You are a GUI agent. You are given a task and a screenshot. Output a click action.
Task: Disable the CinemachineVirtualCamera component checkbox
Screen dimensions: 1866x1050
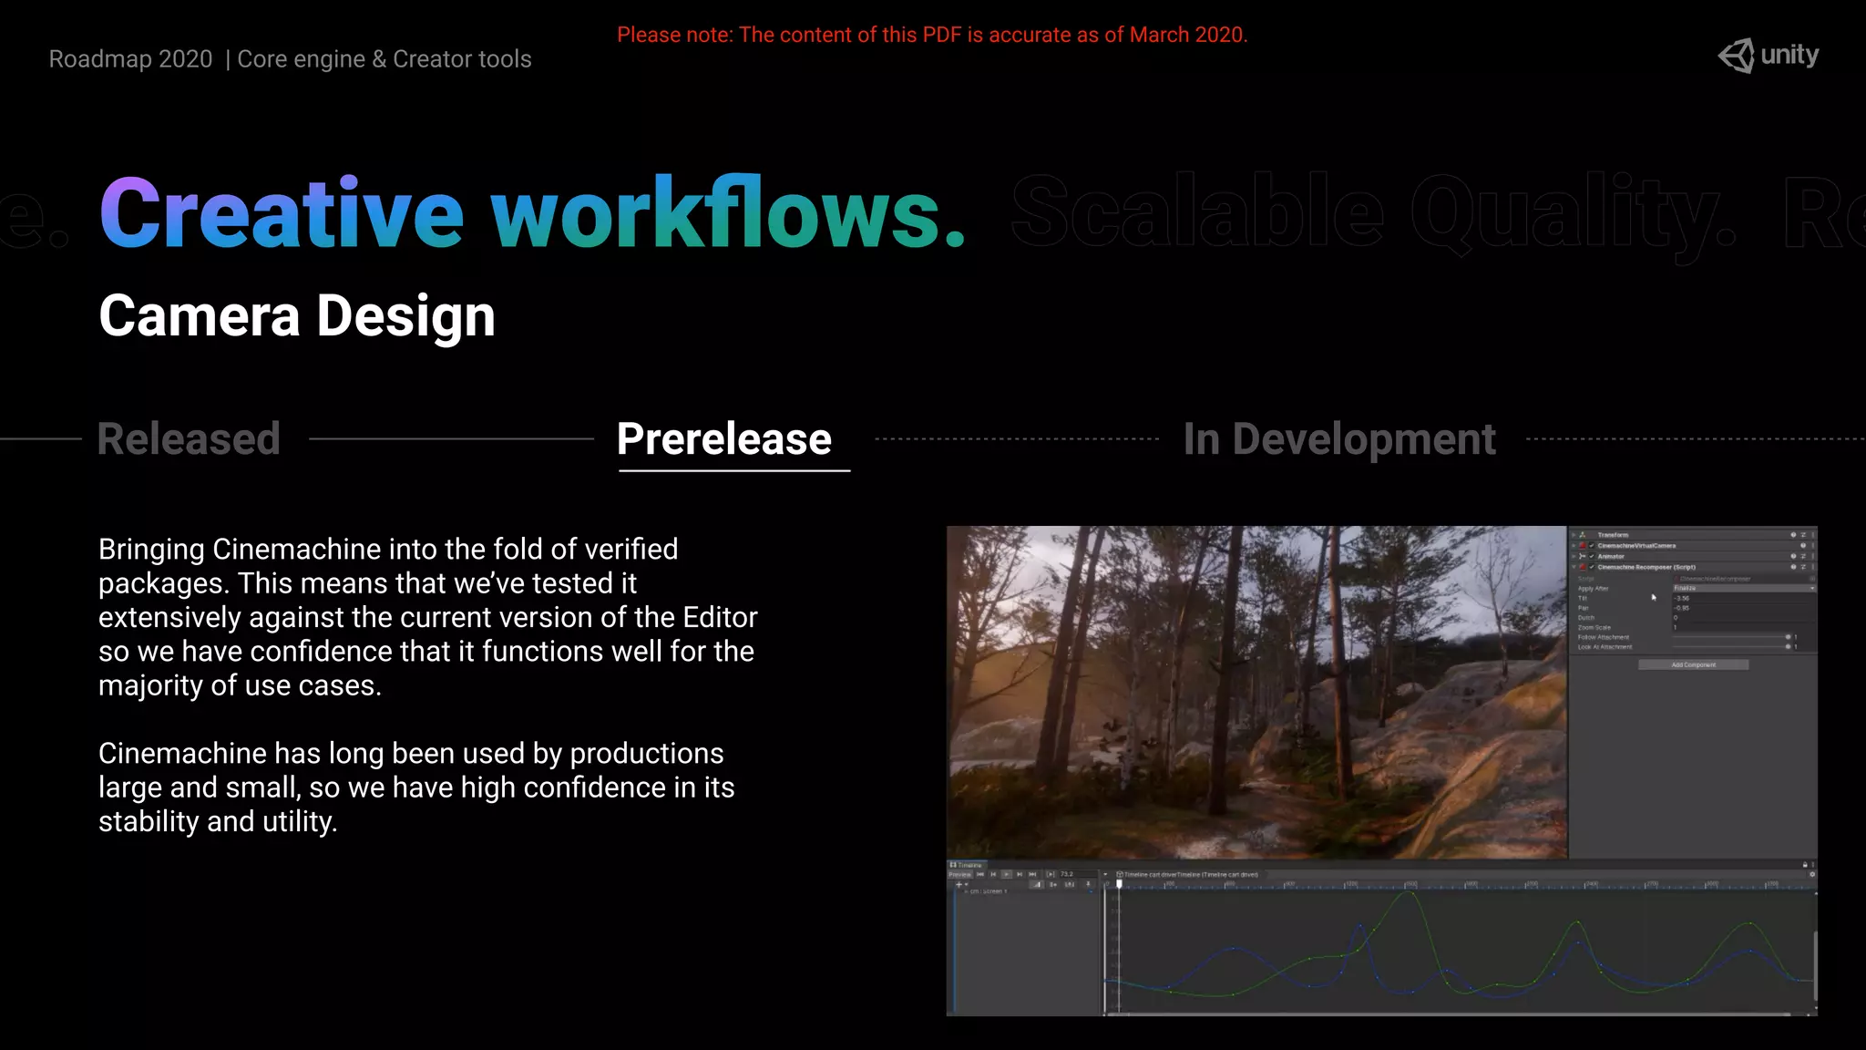1592,546
